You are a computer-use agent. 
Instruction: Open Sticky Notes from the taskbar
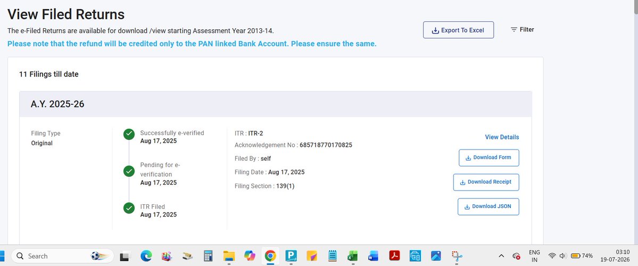[312, 256]
